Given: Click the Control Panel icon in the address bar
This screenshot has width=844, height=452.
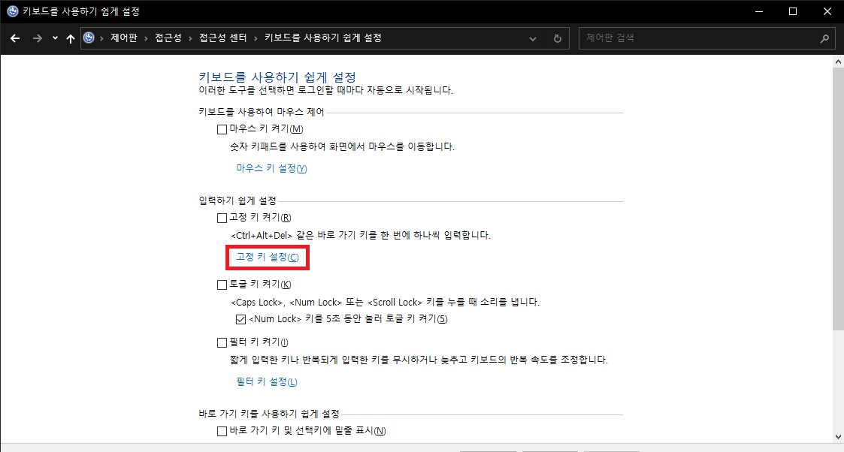Looking at the screenshot, I should (88, 38).
